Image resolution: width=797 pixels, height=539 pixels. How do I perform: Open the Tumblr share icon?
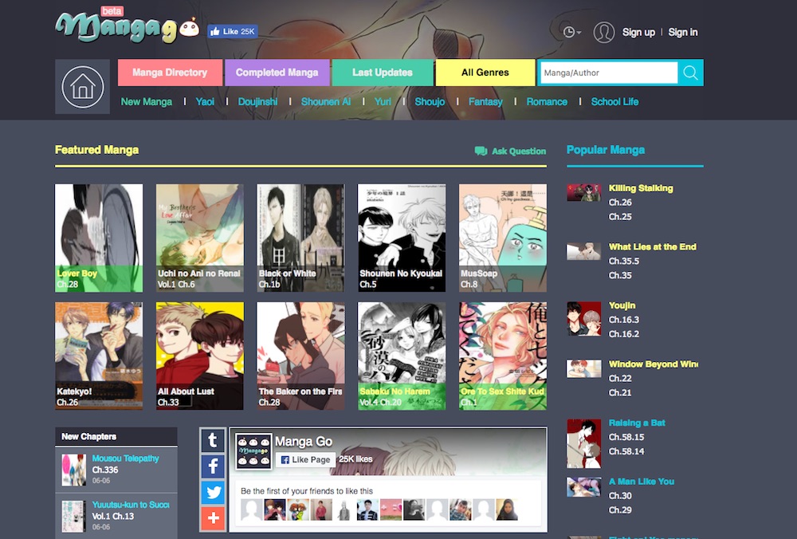(x=213, y=440)
